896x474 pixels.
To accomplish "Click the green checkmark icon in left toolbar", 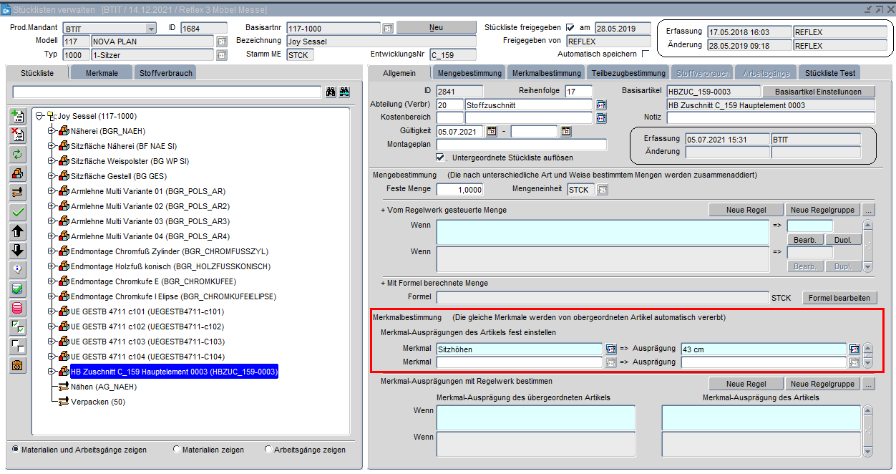I will click(x=18, y=212).
